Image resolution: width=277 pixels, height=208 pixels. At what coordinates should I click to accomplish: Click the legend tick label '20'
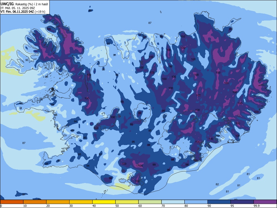pyautogui.click(x=48, y=206)
